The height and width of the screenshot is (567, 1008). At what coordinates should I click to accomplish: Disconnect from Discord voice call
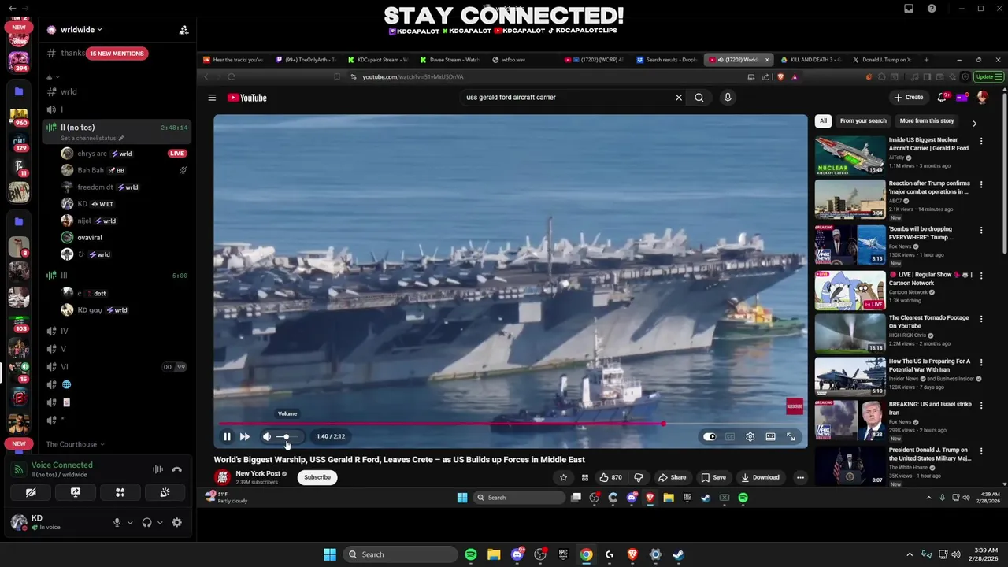(x=177, y=469)
